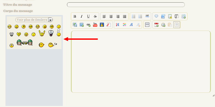Screen dimensions: 215x107
Task: Insert the winking smiley
Action: [59, 27]
